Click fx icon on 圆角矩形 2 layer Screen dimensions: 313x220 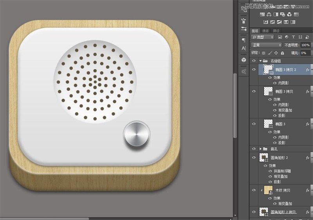click(x=308, y=158)
